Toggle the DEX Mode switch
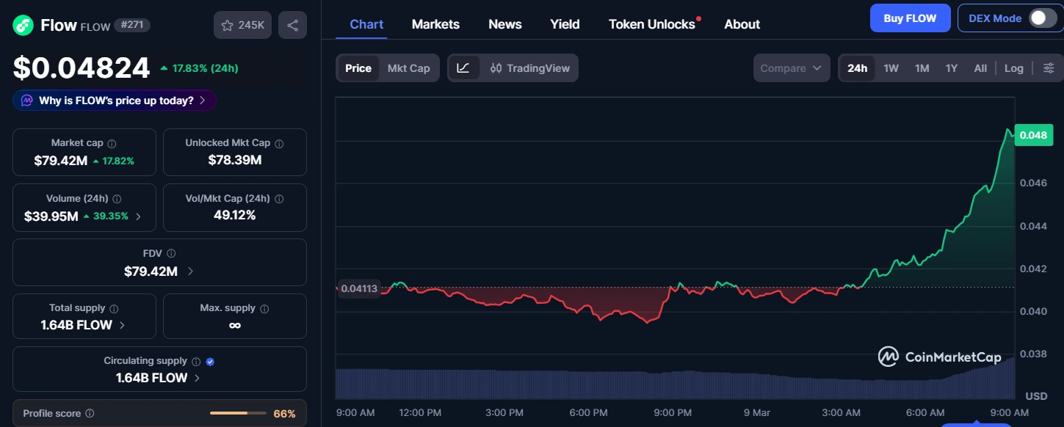 (1042, 17)
